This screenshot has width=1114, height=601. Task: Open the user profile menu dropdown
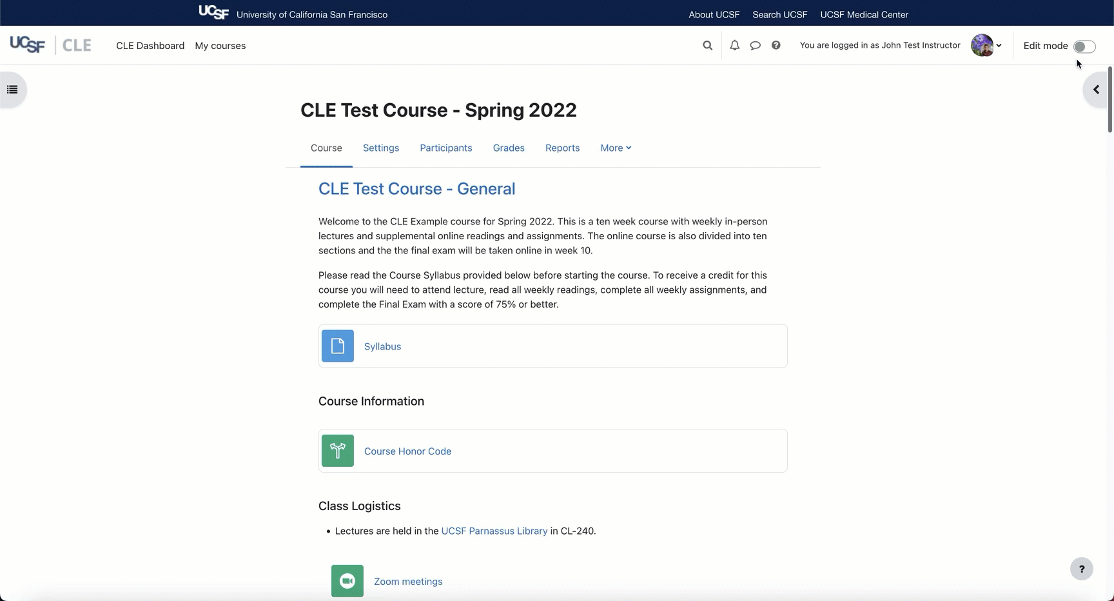[x=986, y=46]
